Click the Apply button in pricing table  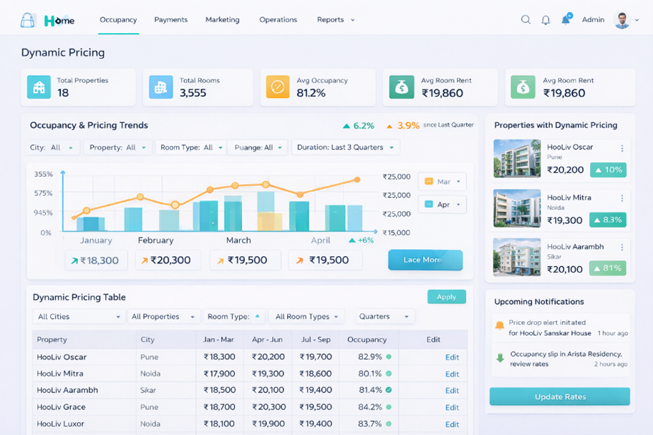pyautogui.click(x=446, y=297)
